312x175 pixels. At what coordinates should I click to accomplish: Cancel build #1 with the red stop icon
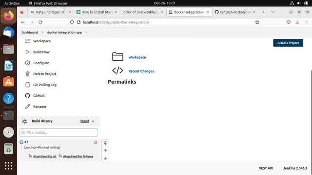point(96,142)
